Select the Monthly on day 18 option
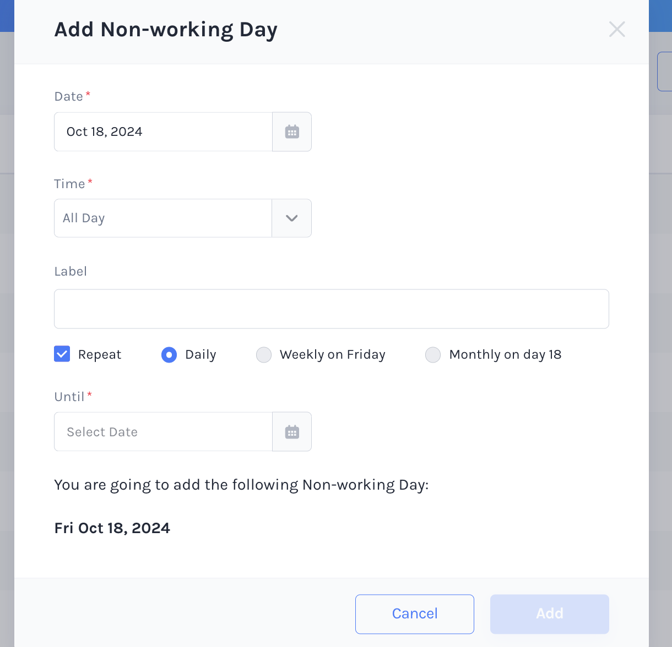The width and height of the screenshot is (672, 647). 433,354
